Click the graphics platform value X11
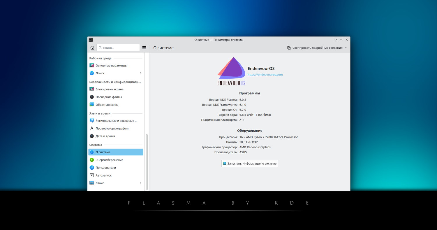 (x=242, y=120)
